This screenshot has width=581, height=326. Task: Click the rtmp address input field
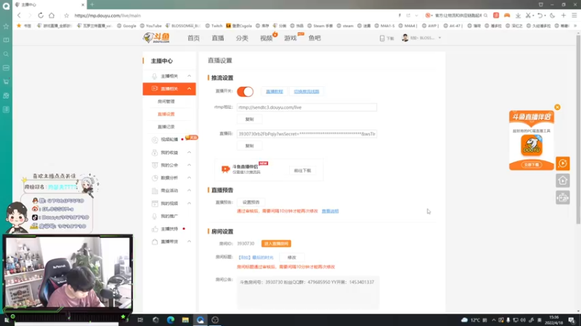pos(306,107)
